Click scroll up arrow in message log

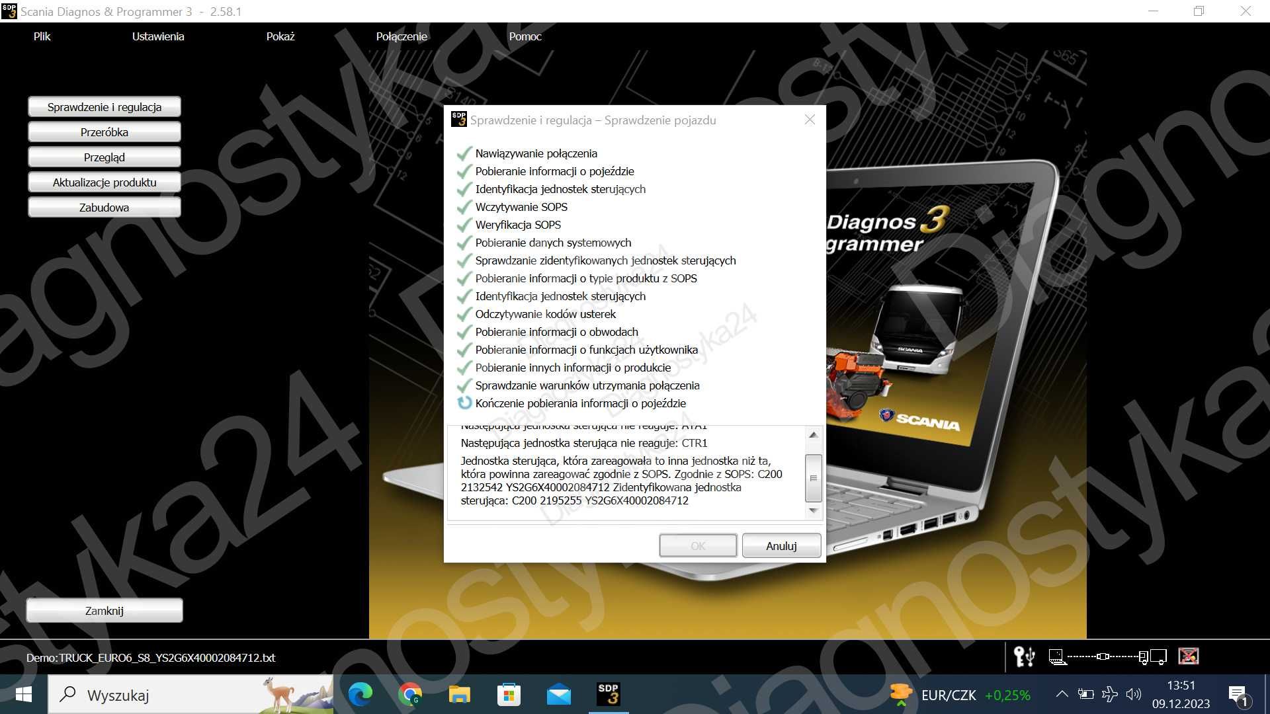814,435
